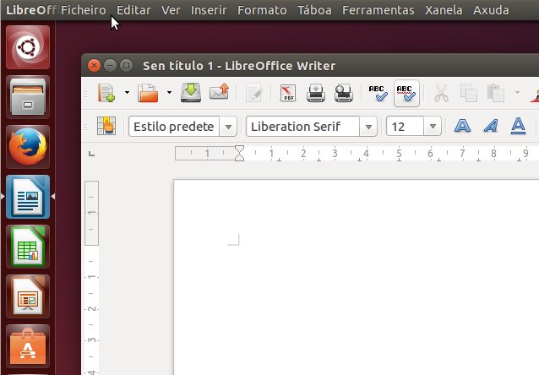Open Ubuntu Dash home launcher icon
The height and width of the screenshot is (375, 539).
(28, 47)
